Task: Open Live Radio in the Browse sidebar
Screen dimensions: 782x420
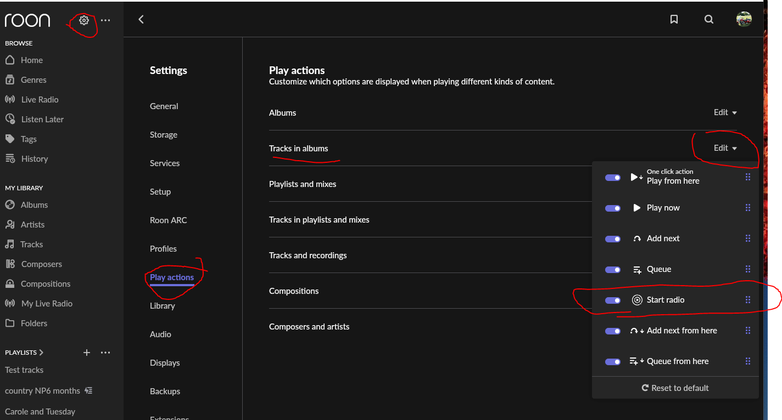Action: pos(40,99)
